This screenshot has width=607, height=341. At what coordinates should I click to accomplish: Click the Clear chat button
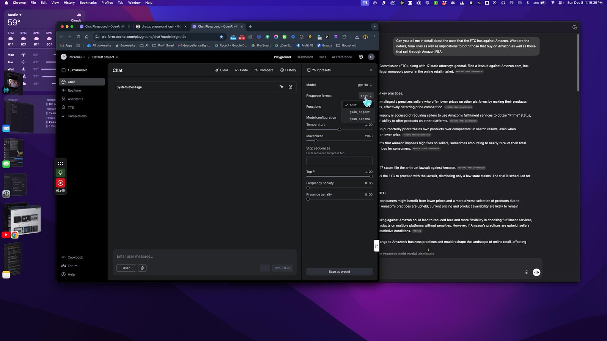[x=222, y=70]
